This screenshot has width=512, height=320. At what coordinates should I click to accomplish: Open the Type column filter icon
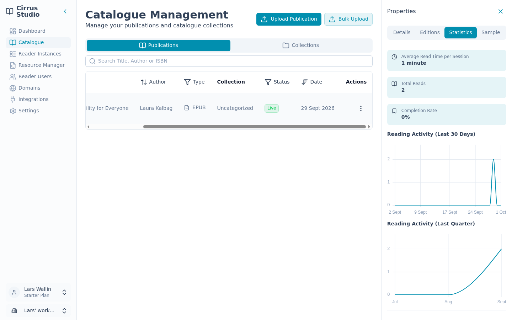tap(187, 82)
